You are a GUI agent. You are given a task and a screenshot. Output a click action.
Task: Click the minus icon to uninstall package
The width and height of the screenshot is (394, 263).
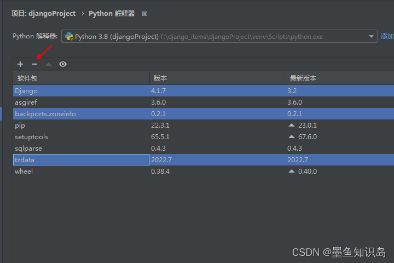(34, 64)
